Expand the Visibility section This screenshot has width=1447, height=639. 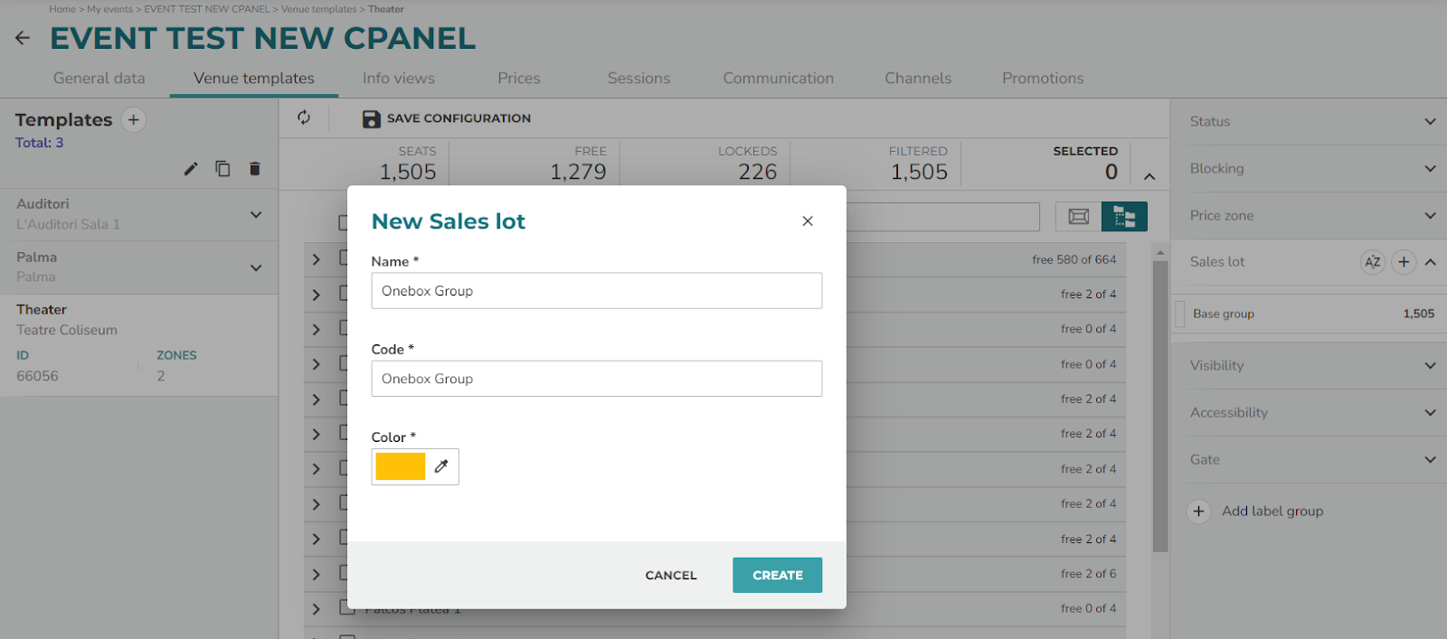coord(1430,365)
